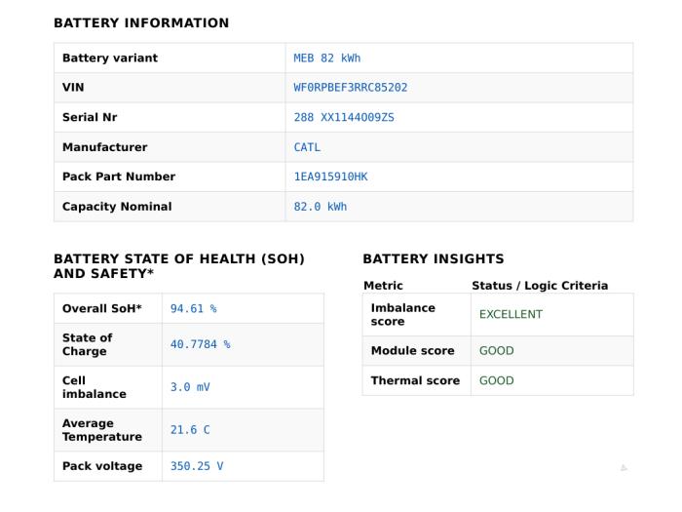
Task: Click the Metric column header
Action: pyautogui.click(x=383, y=286)
